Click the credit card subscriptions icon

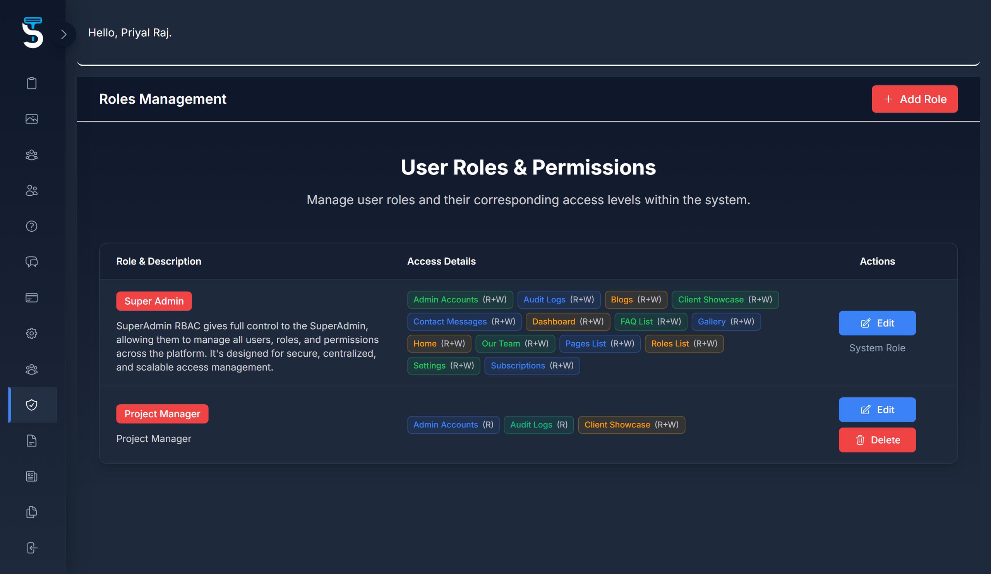point(31,298)
